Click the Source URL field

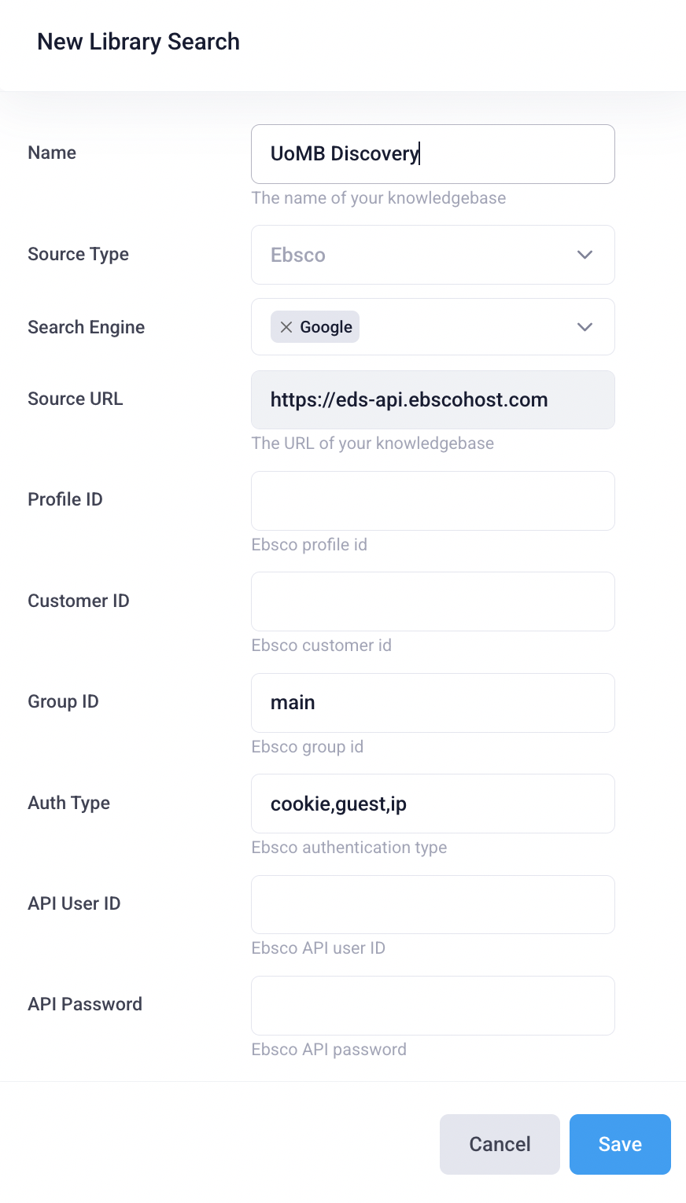tap(433, 399)
